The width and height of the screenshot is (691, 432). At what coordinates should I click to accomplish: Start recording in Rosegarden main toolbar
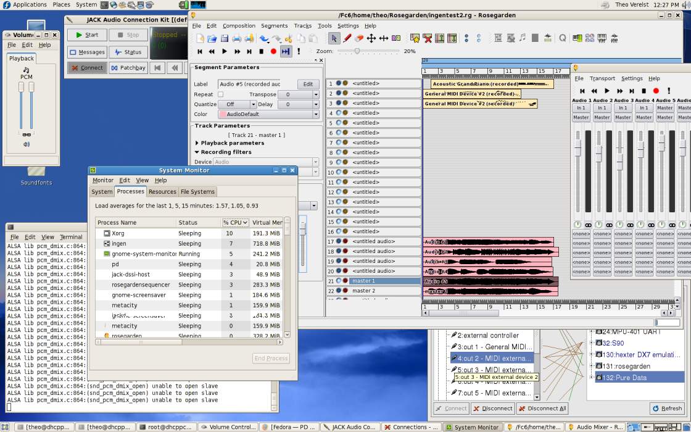coord(273,52)
